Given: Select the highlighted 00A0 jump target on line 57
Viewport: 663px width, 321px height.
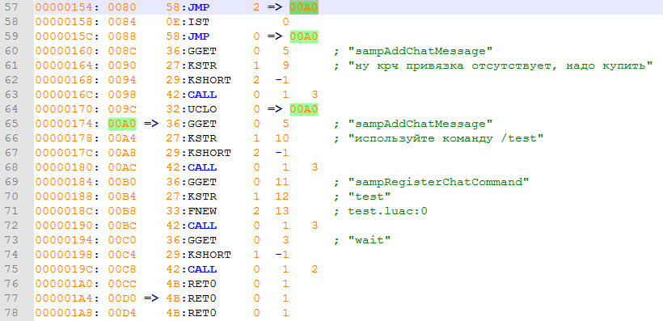Looking at the screenshot, I should coord(303,7).
